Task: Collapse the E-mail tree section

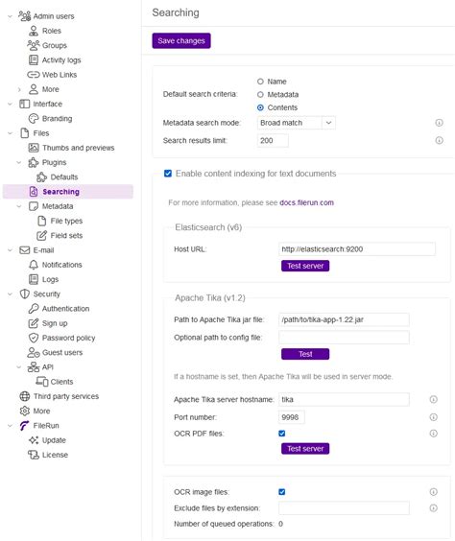Action: [x=10, y=250]
